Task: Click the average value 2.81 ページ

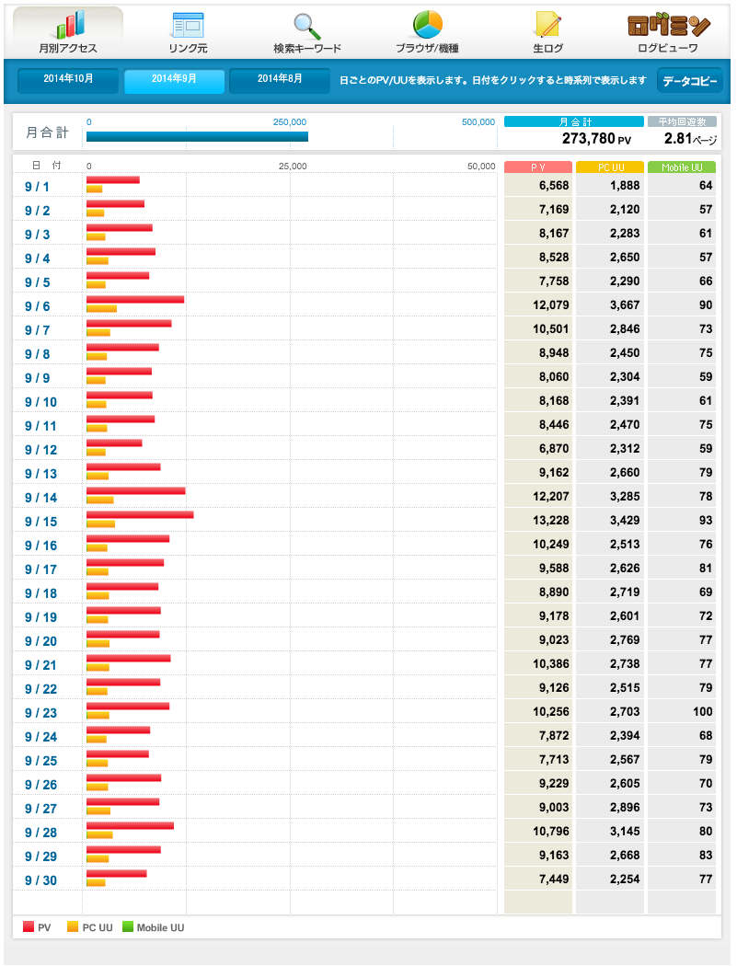Action: tap(690, 139)
